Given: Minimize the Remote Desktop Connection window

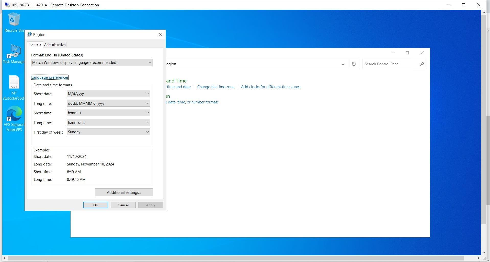Looking at the screenshot, I should point(449,5).
